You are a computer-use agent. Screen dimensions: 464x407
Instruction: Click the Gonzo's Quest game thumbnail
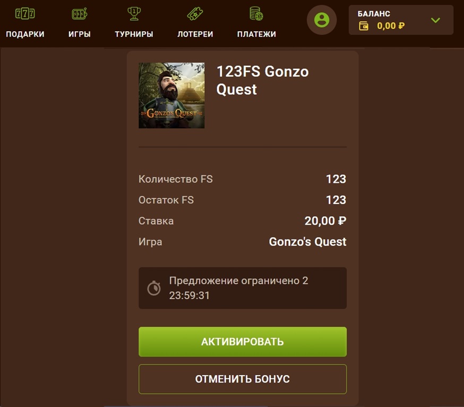pos(171,95)
